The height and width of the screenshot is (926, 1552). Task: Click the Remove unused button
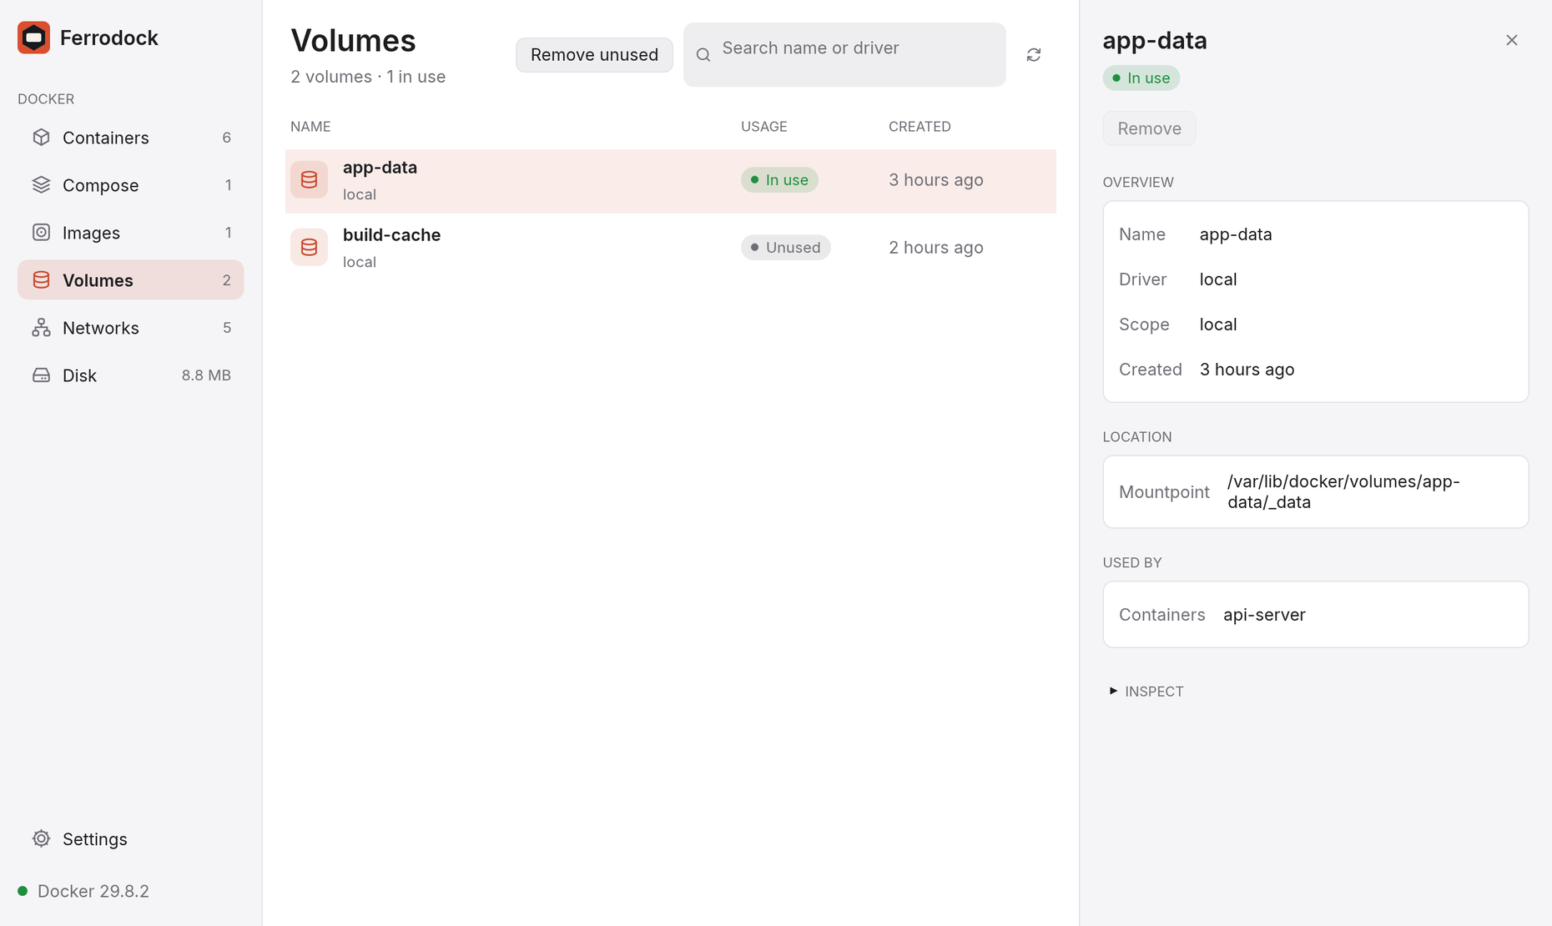click(594, 54)
